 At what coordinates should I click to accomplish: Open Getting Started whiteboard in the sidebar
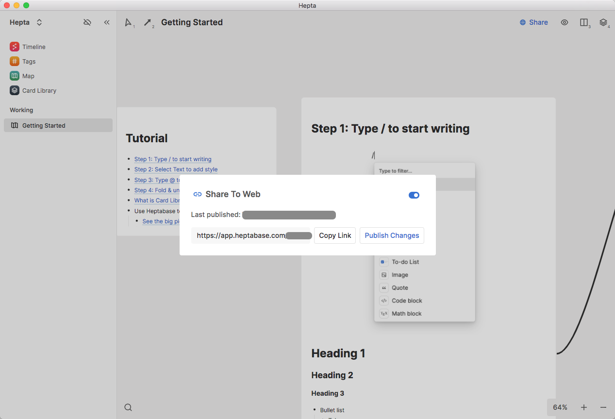pos(58,125)
